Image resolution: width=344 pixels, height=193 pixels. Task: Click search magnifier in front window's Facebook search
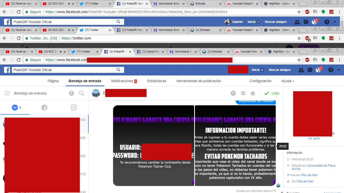tap(118, 70)
